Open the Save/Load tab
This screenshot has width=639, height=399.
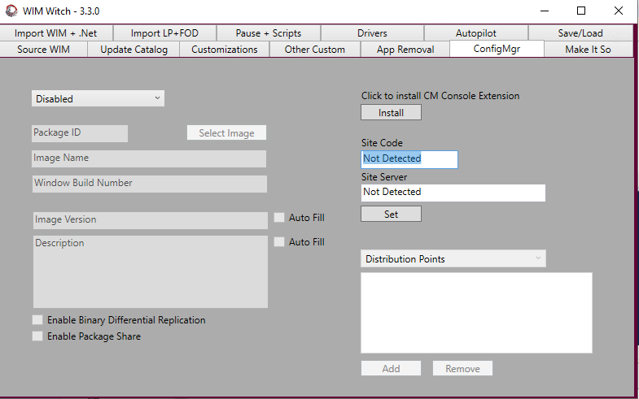pos(580,33)
